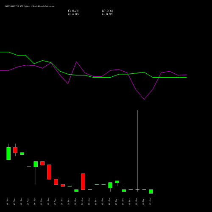This screenshot has height=212, width=212.
Task: Click the 26 Nov date label
Action: tap(48, 201)
